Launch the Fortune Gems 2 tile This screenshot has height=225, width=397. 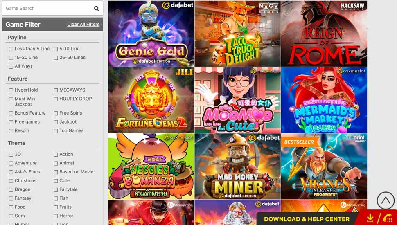[151, 100]
